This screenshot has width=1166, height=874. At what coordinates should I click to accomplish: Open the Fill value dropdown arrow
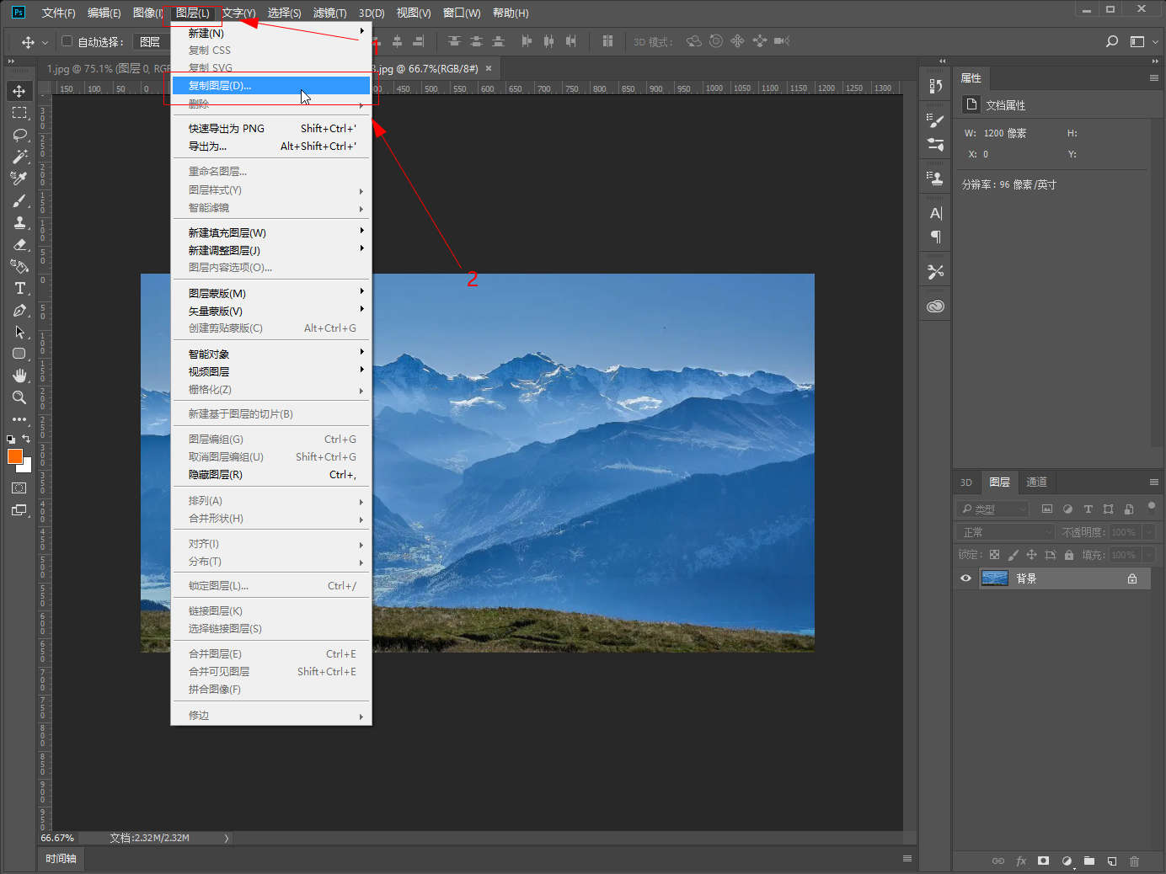(1148, 555)
